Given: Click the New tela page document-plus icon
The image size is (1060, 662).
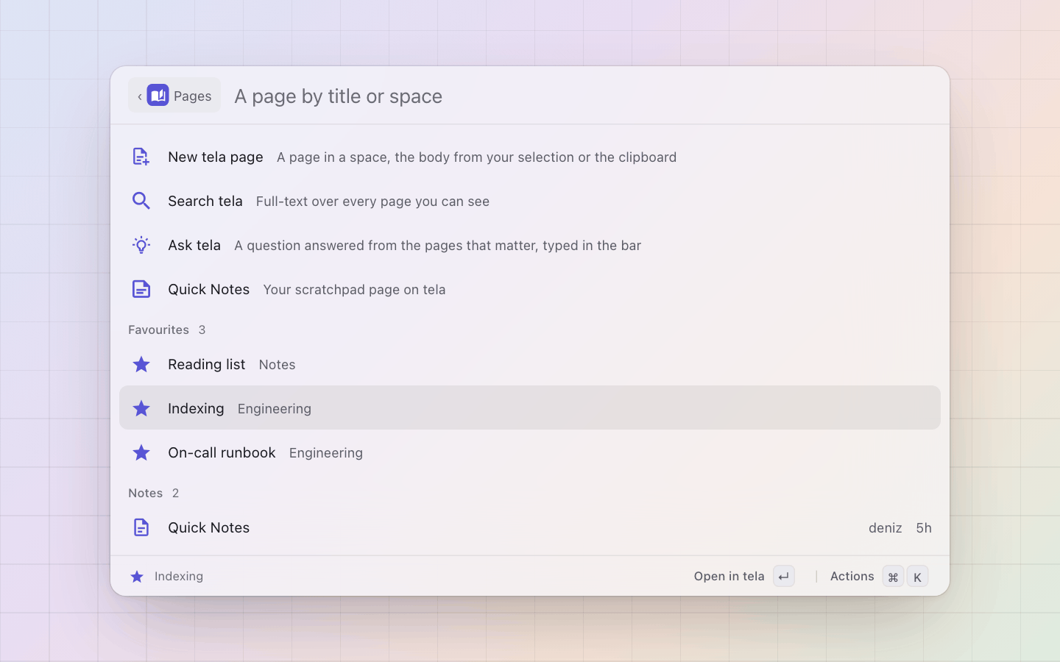Looking at the screenshot, I should [141, 157].
